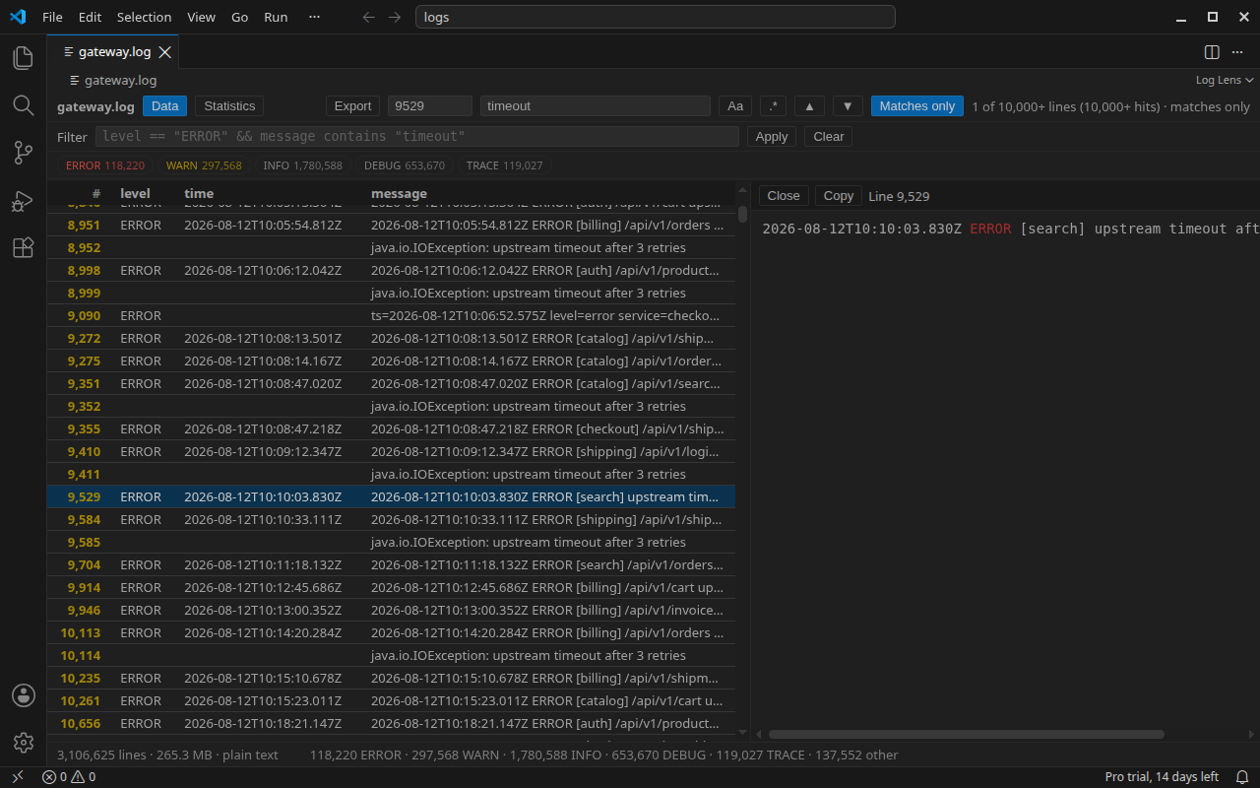The width and height of the screenshot is (1260, 788).
Task: Sort by the time column header
Action: [x=199, y=194]
